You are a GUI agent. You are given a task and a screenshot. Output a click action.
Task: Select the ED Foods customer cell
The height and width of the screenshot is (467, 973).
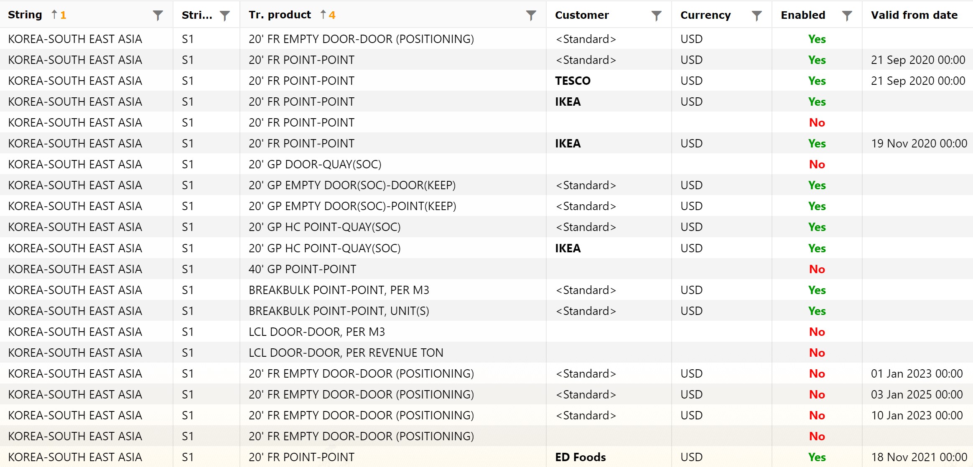[609, 457]
